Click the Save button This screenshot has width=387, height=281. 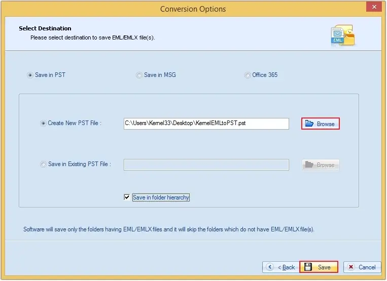(319, 267)
